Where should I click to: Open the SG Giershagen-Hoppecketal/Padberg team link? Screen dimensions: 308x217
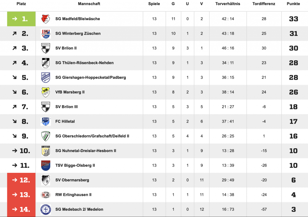coord(91,78)
